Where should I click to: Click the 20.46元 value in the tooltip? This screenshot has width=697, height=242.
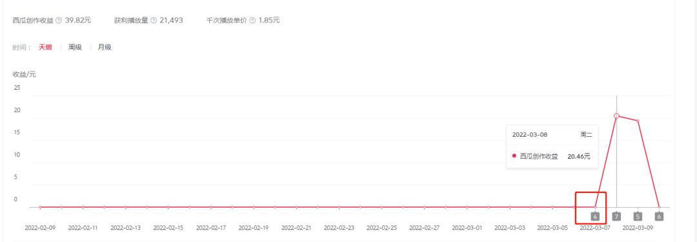[579, 156]
